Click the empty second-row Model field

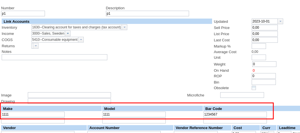(134, 121)
